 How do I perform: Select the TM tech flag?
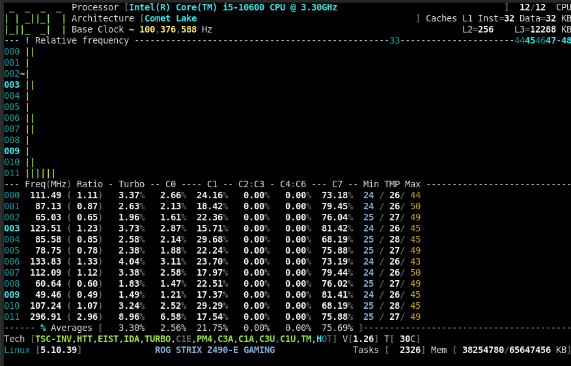tap(306, 339)
